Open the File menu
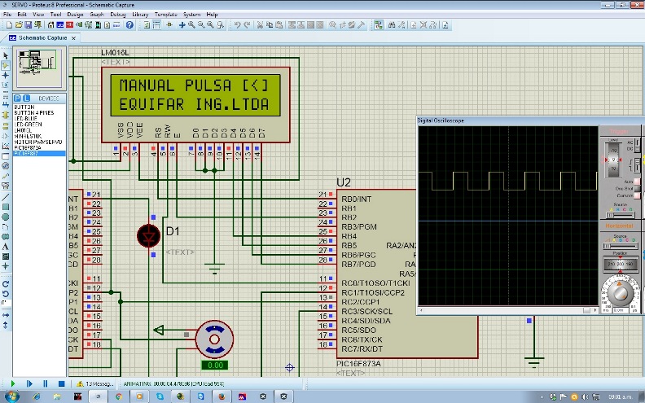Viewport: 645px width, 403px height. [7, 15]
